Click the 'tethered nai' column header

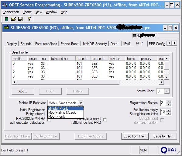[x=62, y=59]
